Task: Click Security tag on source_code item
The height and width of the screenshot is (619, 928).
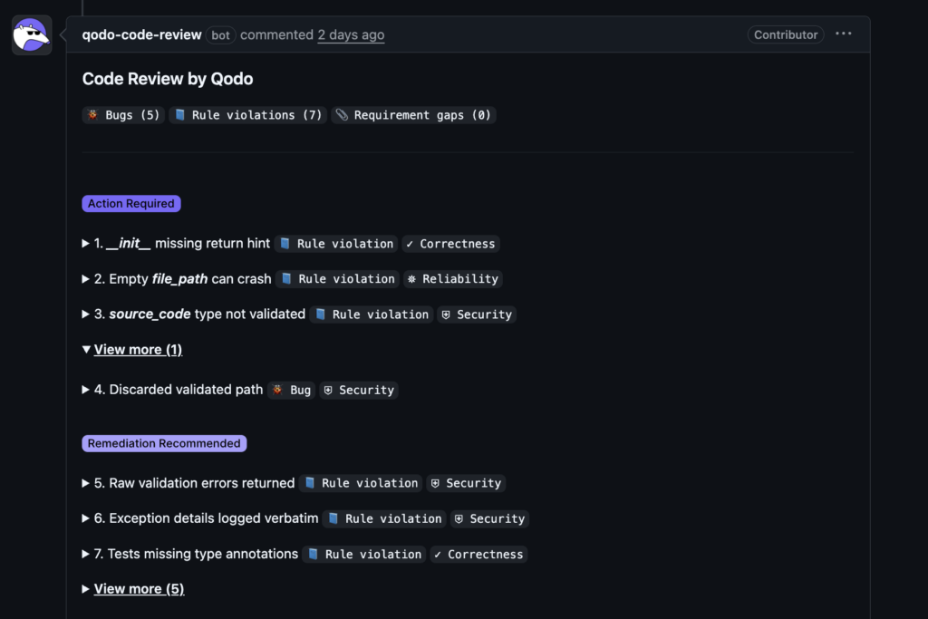Action: pyautogui.click(x=477, y=314)
